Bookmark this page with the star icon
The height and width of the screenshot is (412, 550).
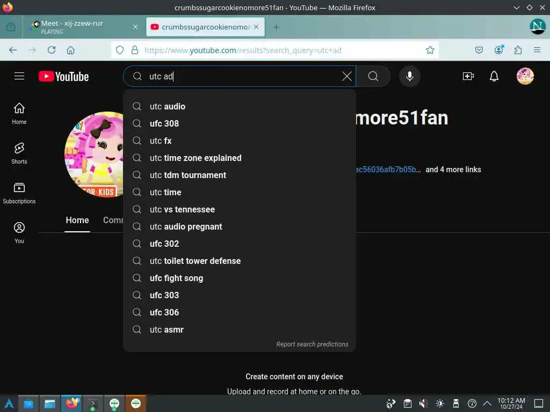tap(430, 50)
